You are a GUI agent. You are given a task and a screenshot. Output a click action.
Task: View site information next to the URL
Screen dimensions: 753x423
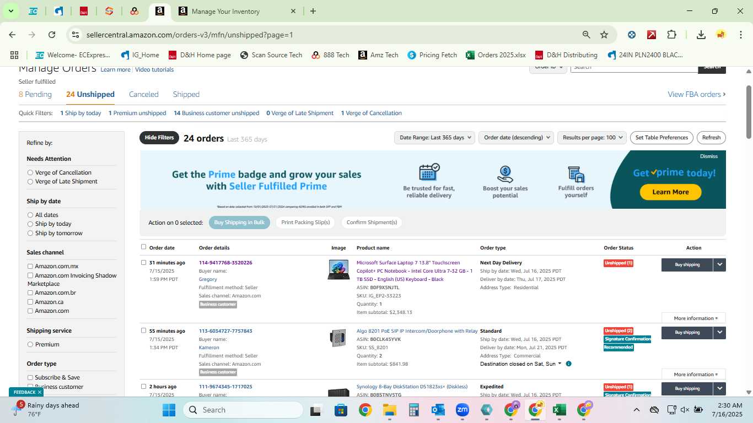(x=76, y=35)
